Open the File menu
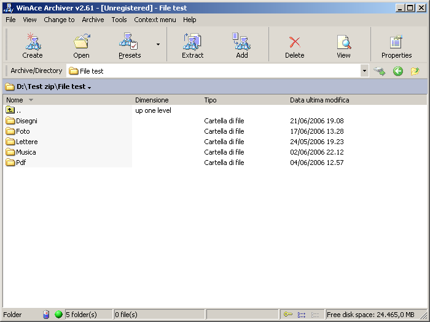The width and height of the screenshot is (430, 322). tap(10, 20)
